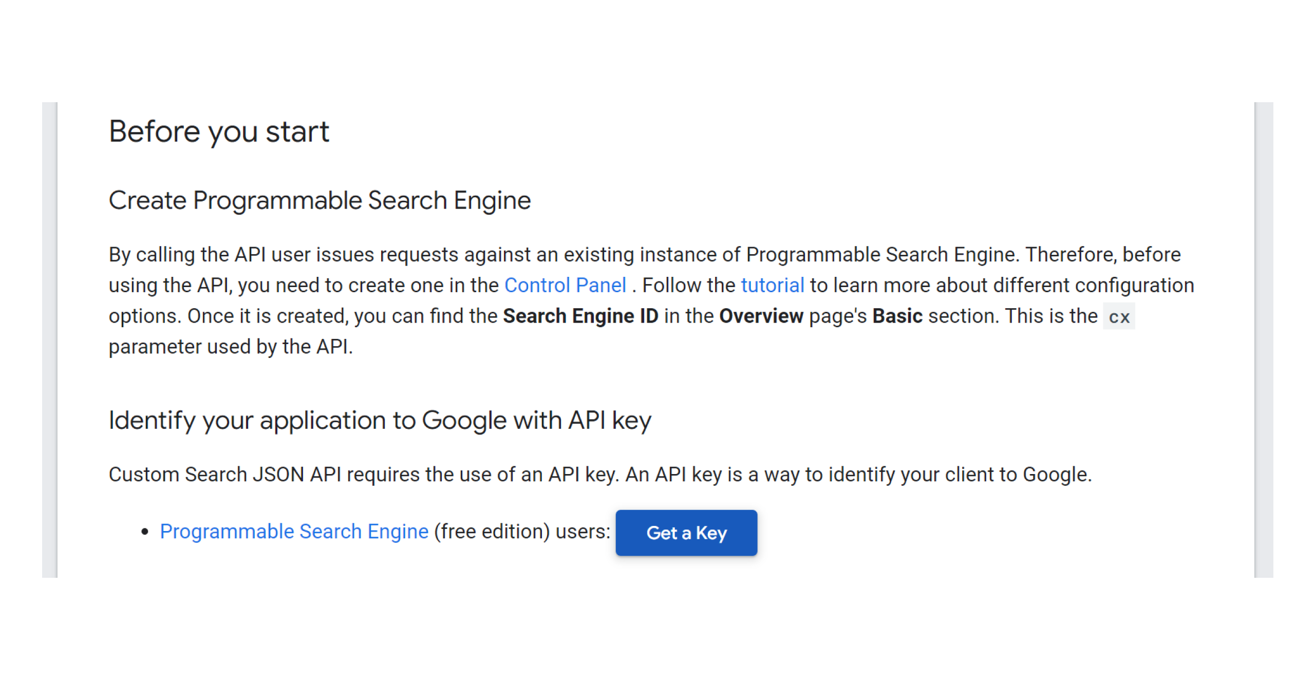Screen dimensions: 1315x680
Task: Click the left gray margin bar
Action: 49,339
